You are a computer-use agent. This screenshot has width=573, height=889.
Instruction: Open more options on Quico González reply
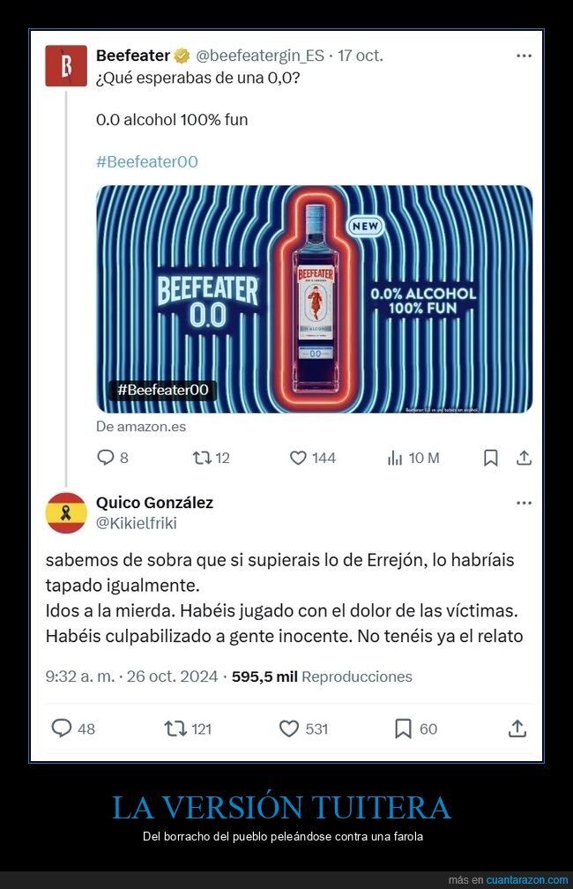(525, 503)
